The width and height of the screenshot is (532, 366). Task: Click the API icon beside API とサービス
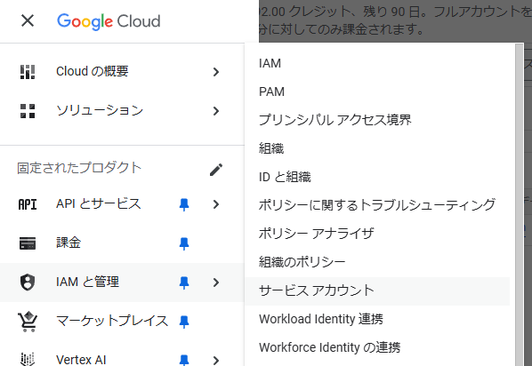pos(28,204)
